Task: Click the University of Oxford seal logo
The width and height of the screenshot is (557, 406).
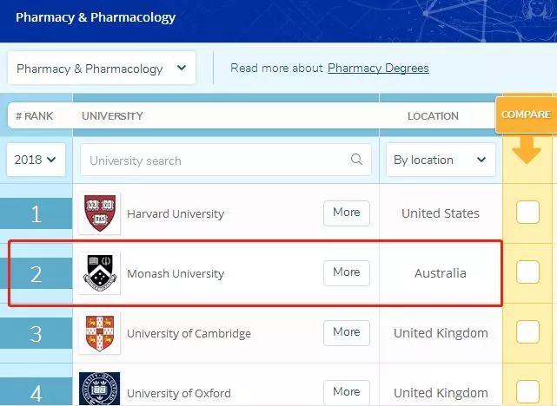Action: (x=99, y=389)
